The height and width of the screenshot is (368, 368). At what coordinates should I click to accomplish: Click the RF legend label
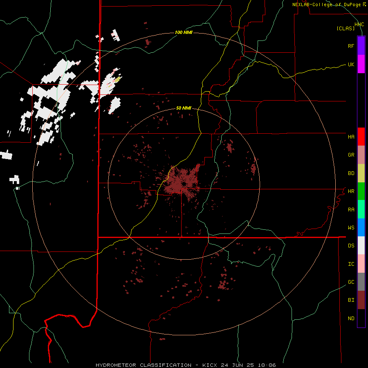(x=351, y=46)
